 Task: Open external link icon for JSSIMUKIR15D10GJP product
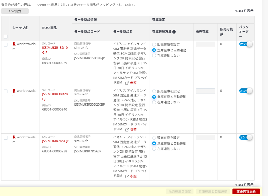[127, 83]
